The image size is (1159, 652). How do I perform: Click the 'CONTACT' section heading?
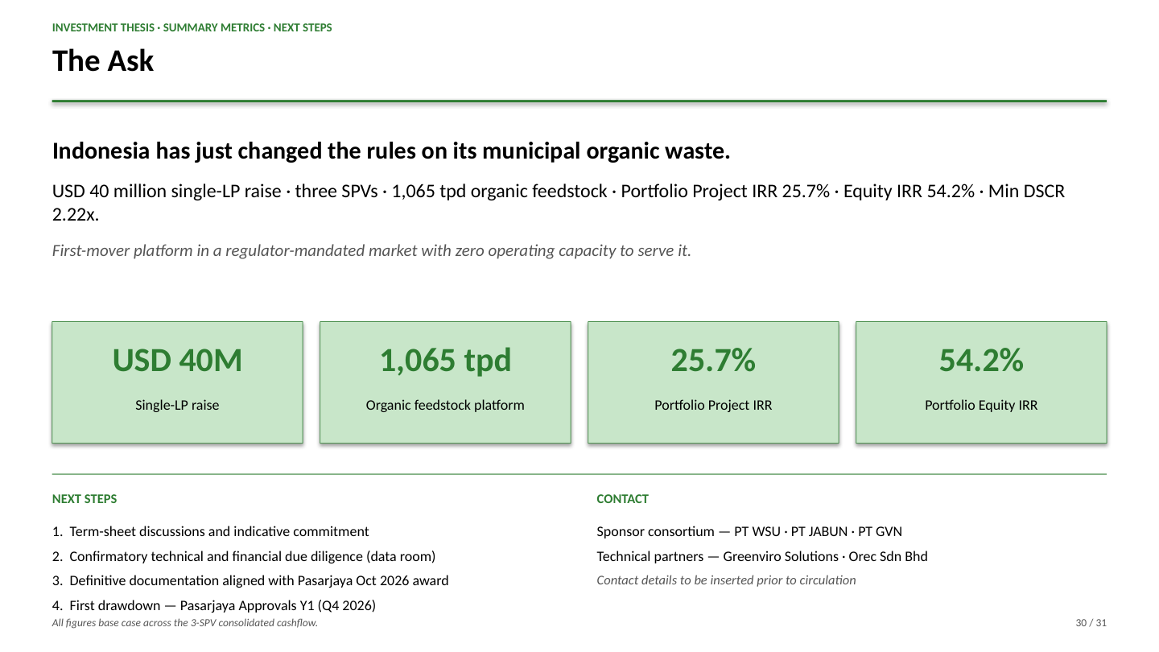622,499
